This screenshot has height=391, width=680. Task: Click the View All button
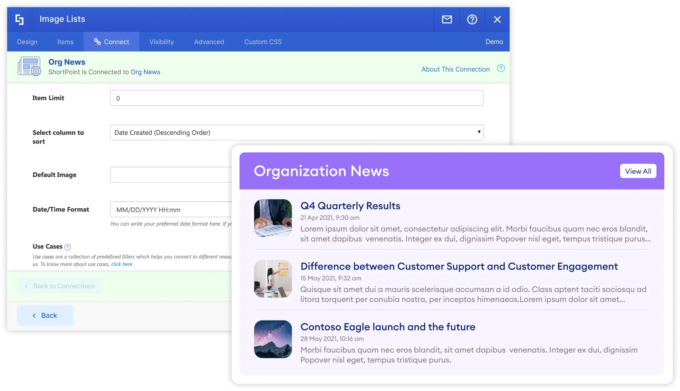(x=638, y=171)
